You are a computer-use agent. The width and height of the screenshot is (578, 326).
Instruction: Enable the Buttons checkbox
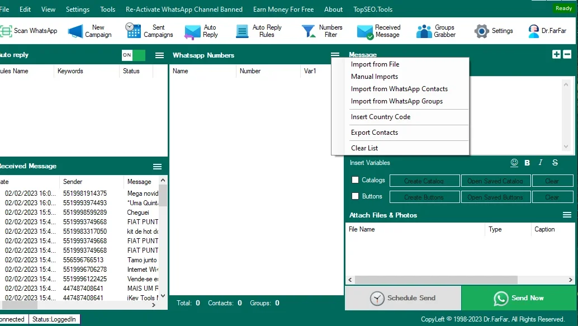(355, 196)
